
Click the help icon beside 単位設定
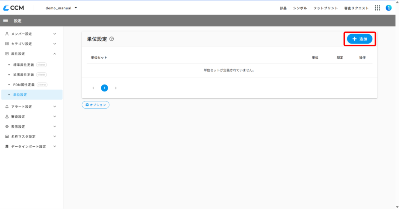pyautogui.click(x=111, y=39)
